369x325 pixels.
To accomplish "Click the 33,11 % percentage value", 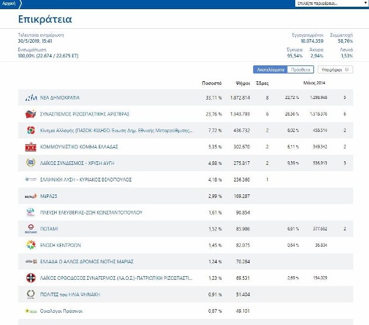I will point(213,98).
